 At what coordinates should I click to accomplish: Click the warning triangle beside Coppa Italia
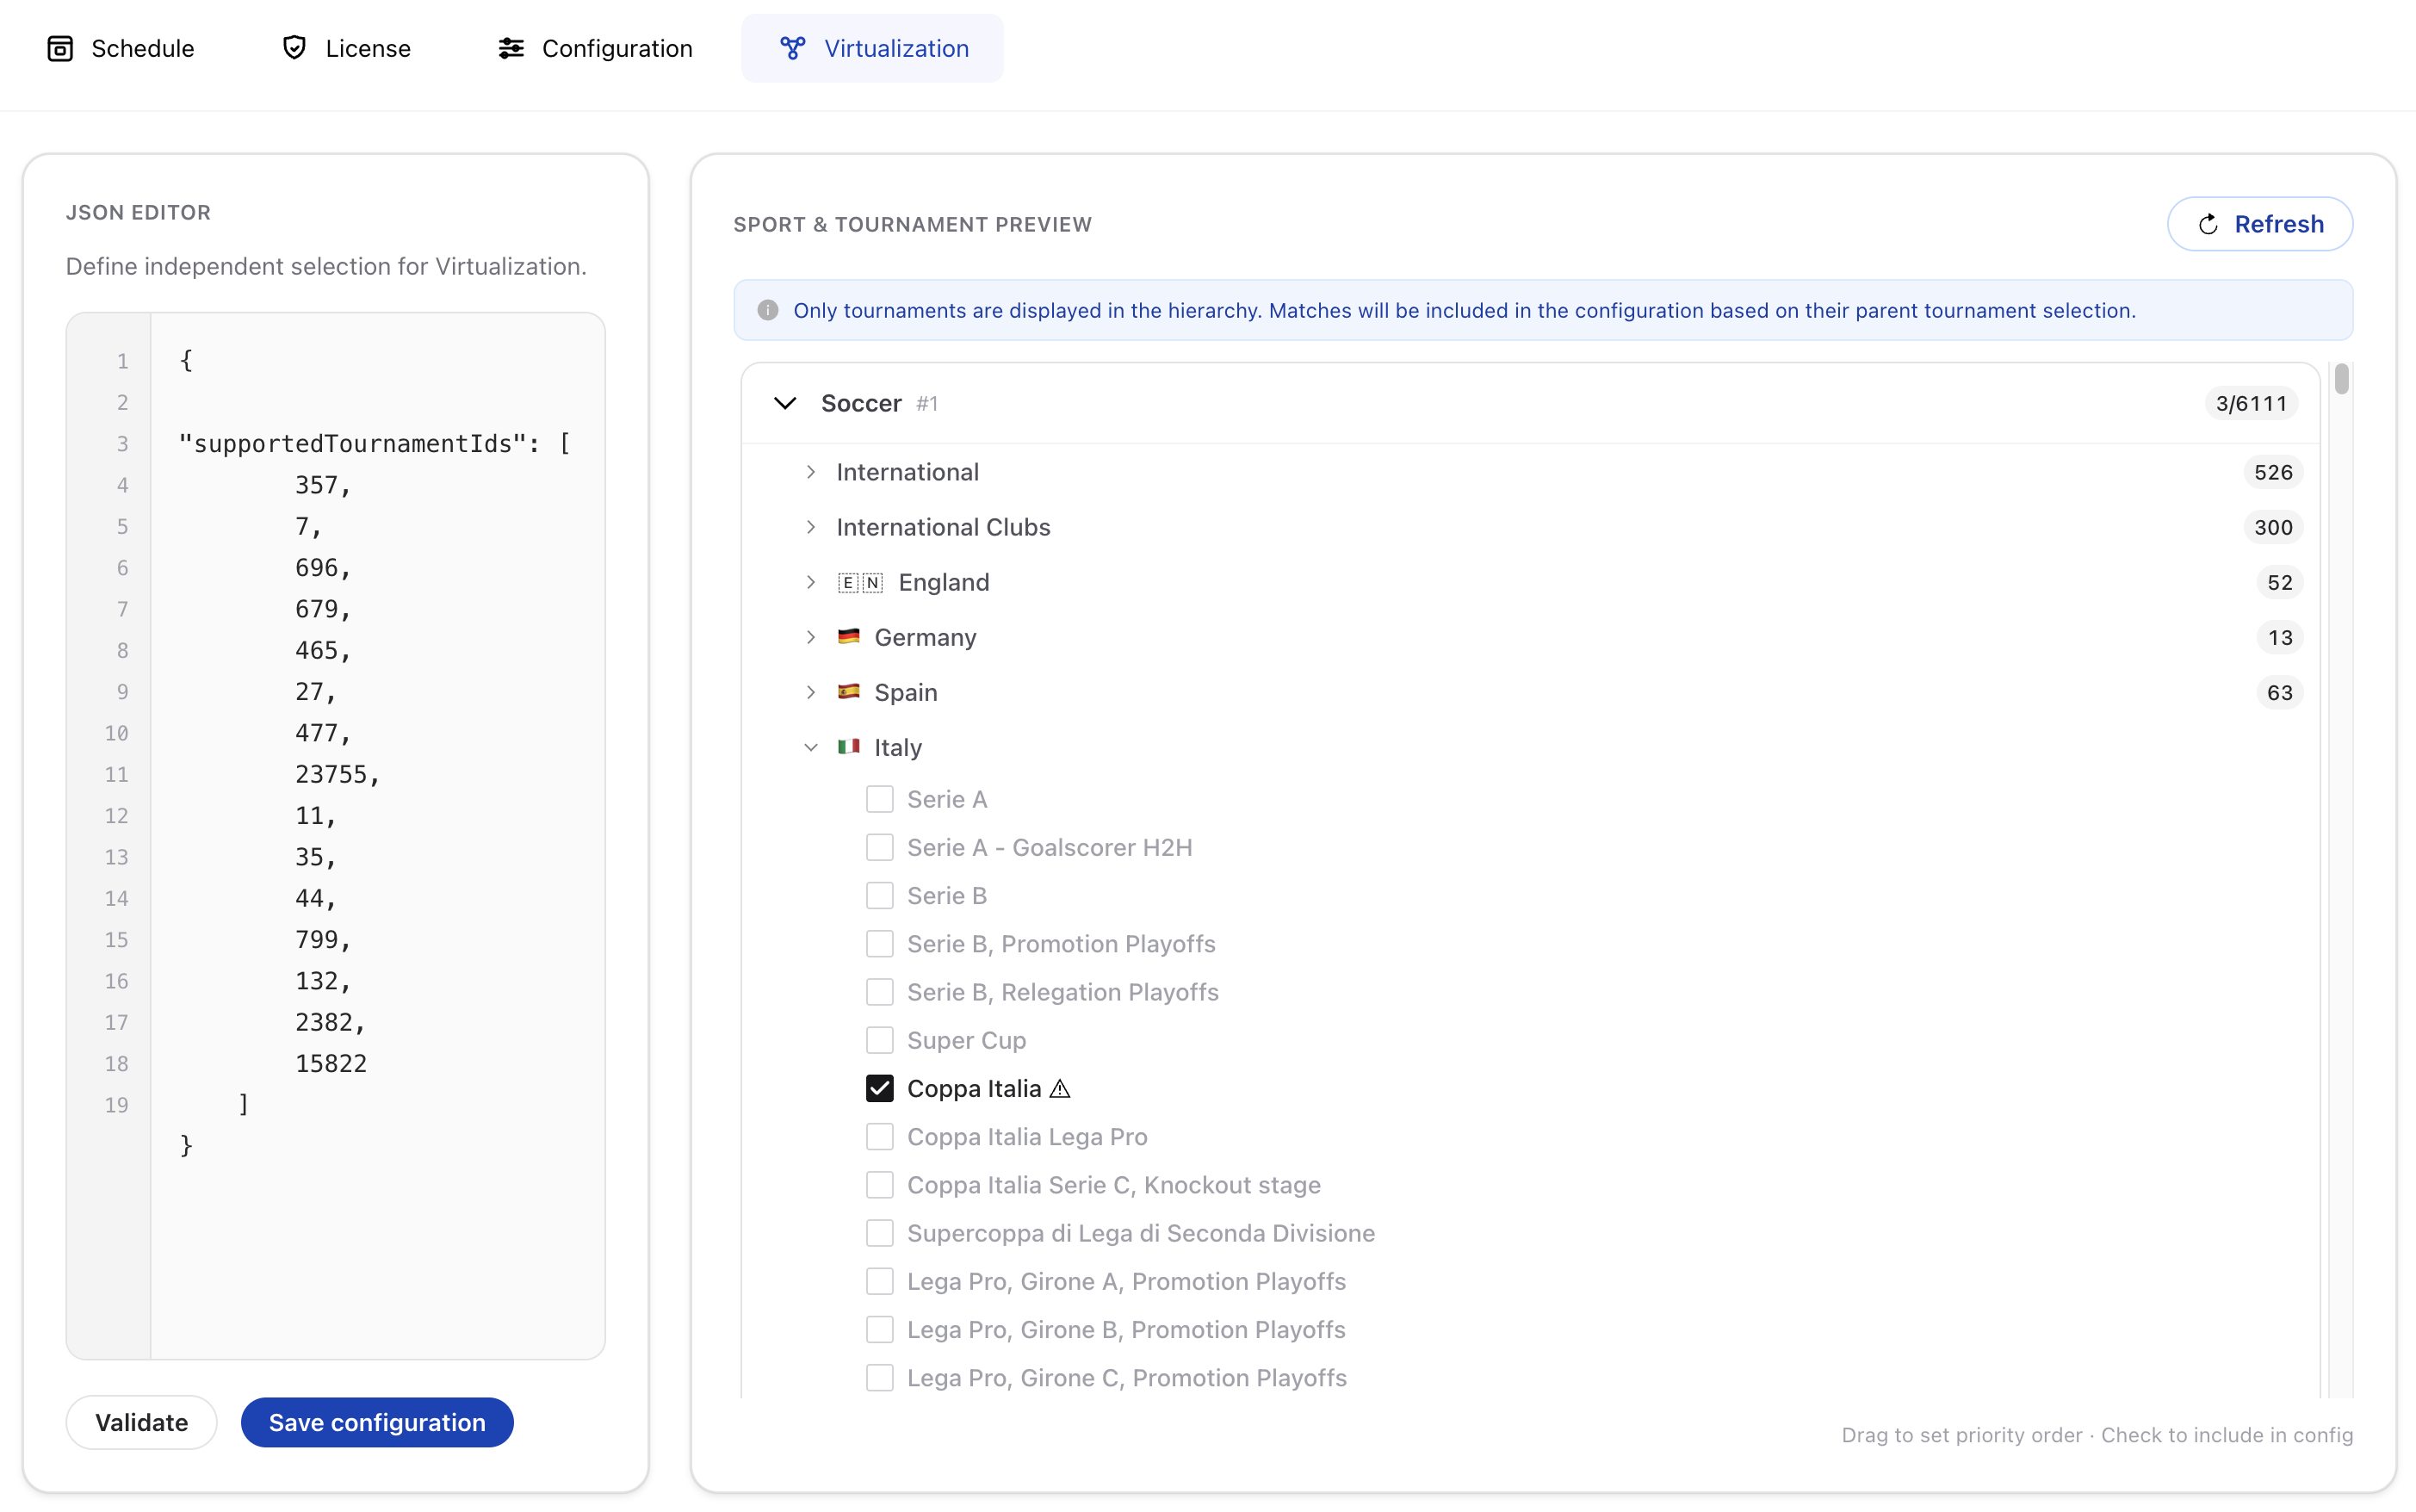point(1060,1089)
